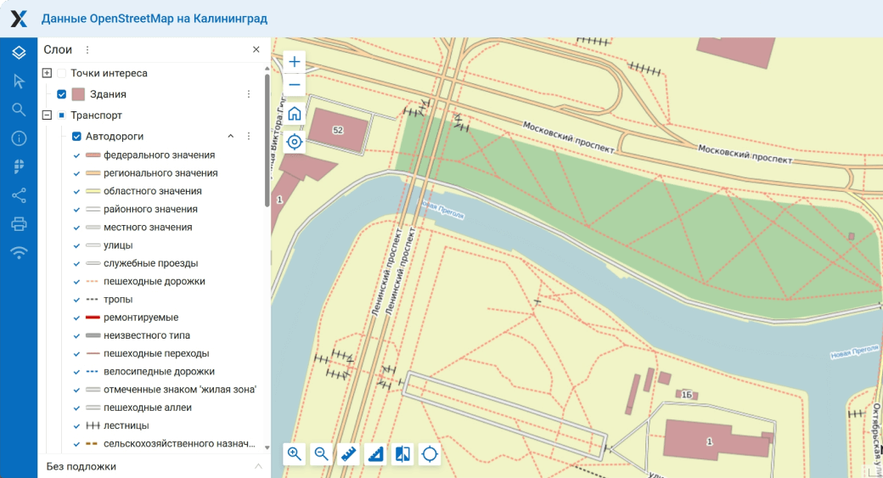Open the Здания layer options menu
The image size is (883, 478).
tap(249, 94)
